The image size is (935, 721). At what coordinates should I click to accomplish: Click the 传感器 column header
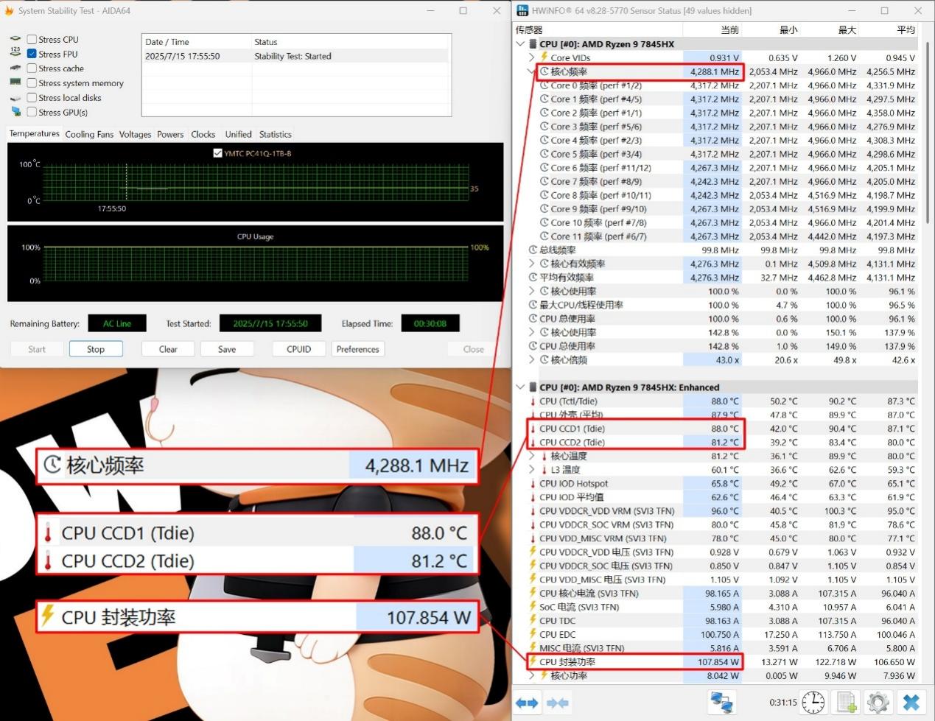[x=599, y=29]
